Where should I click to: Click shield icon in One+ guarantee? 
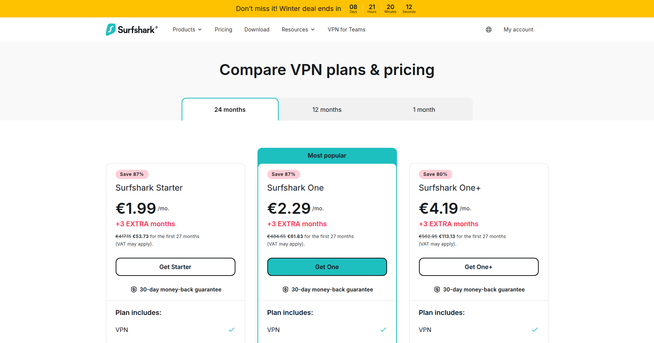tap(437, 290)
